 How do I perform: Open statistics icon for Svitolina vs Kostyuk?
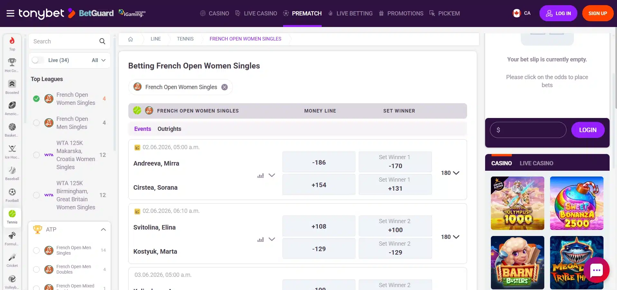pyautogui.click(x=261, y=240)
